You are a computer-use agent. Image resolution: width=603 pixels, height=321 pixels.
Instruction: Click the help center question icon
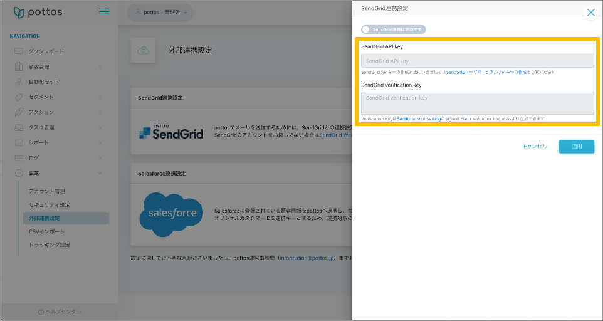pyautogui.click(x=41, y=312)
